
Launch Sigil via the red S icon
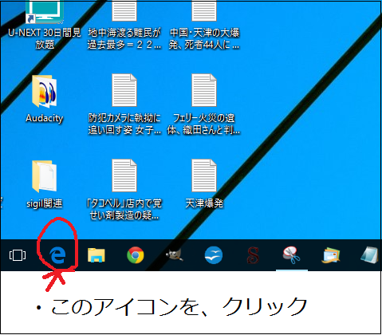click(x=253, y=255)
